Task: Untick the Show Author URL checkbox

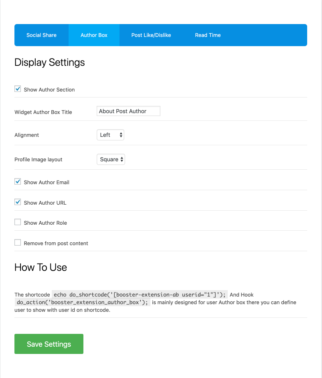Action: pyautogui.click(x=18, y=202)
